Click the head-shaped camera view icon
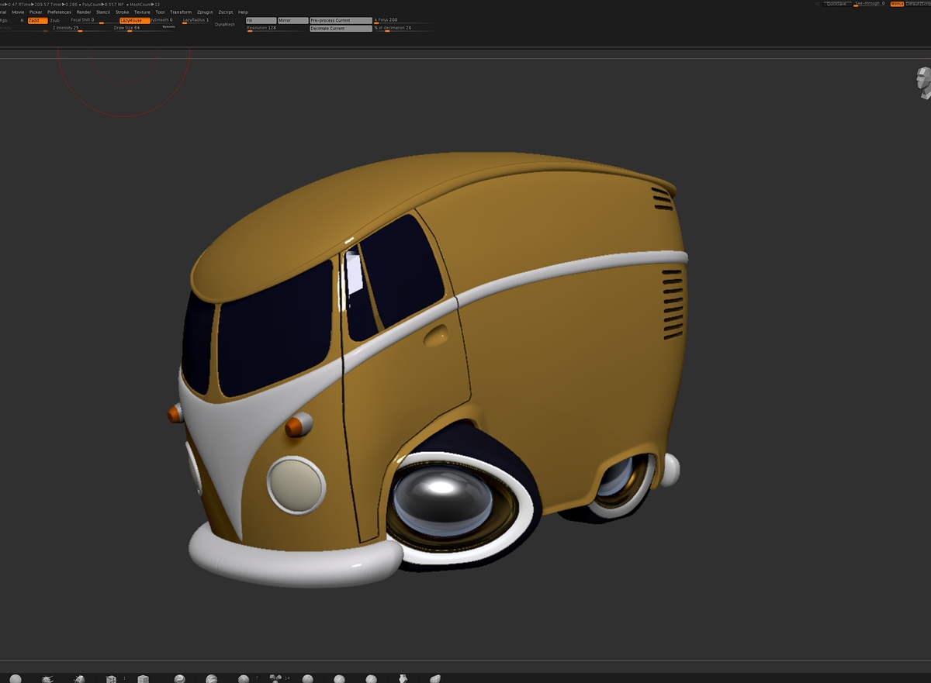 923,83
